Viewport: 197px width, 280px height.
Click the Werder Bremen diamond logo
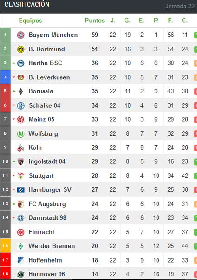point(20,246)
